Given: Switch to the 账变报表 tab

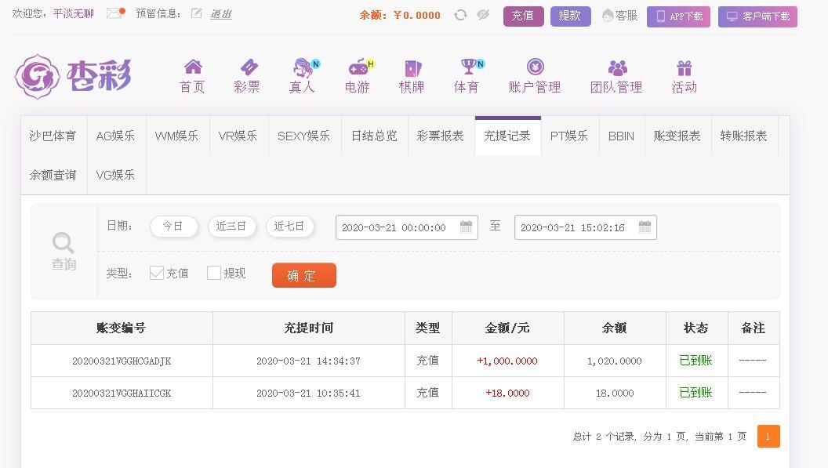Looking at the screenshot, I should 677,136.
